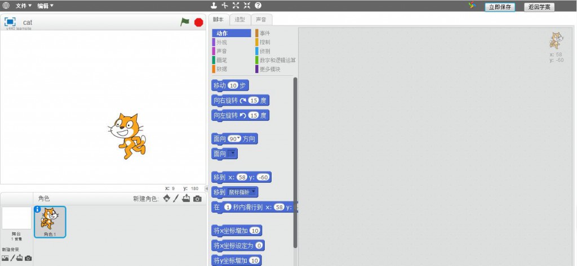577x266 pixels.
Task: Click the 移动 10 步 block
Action: click(x=230, y=85)
